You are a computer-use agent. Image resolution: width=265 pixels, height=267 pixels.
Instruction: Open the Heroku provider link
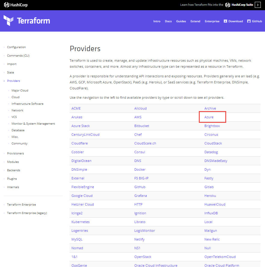[x=210, y=196]
